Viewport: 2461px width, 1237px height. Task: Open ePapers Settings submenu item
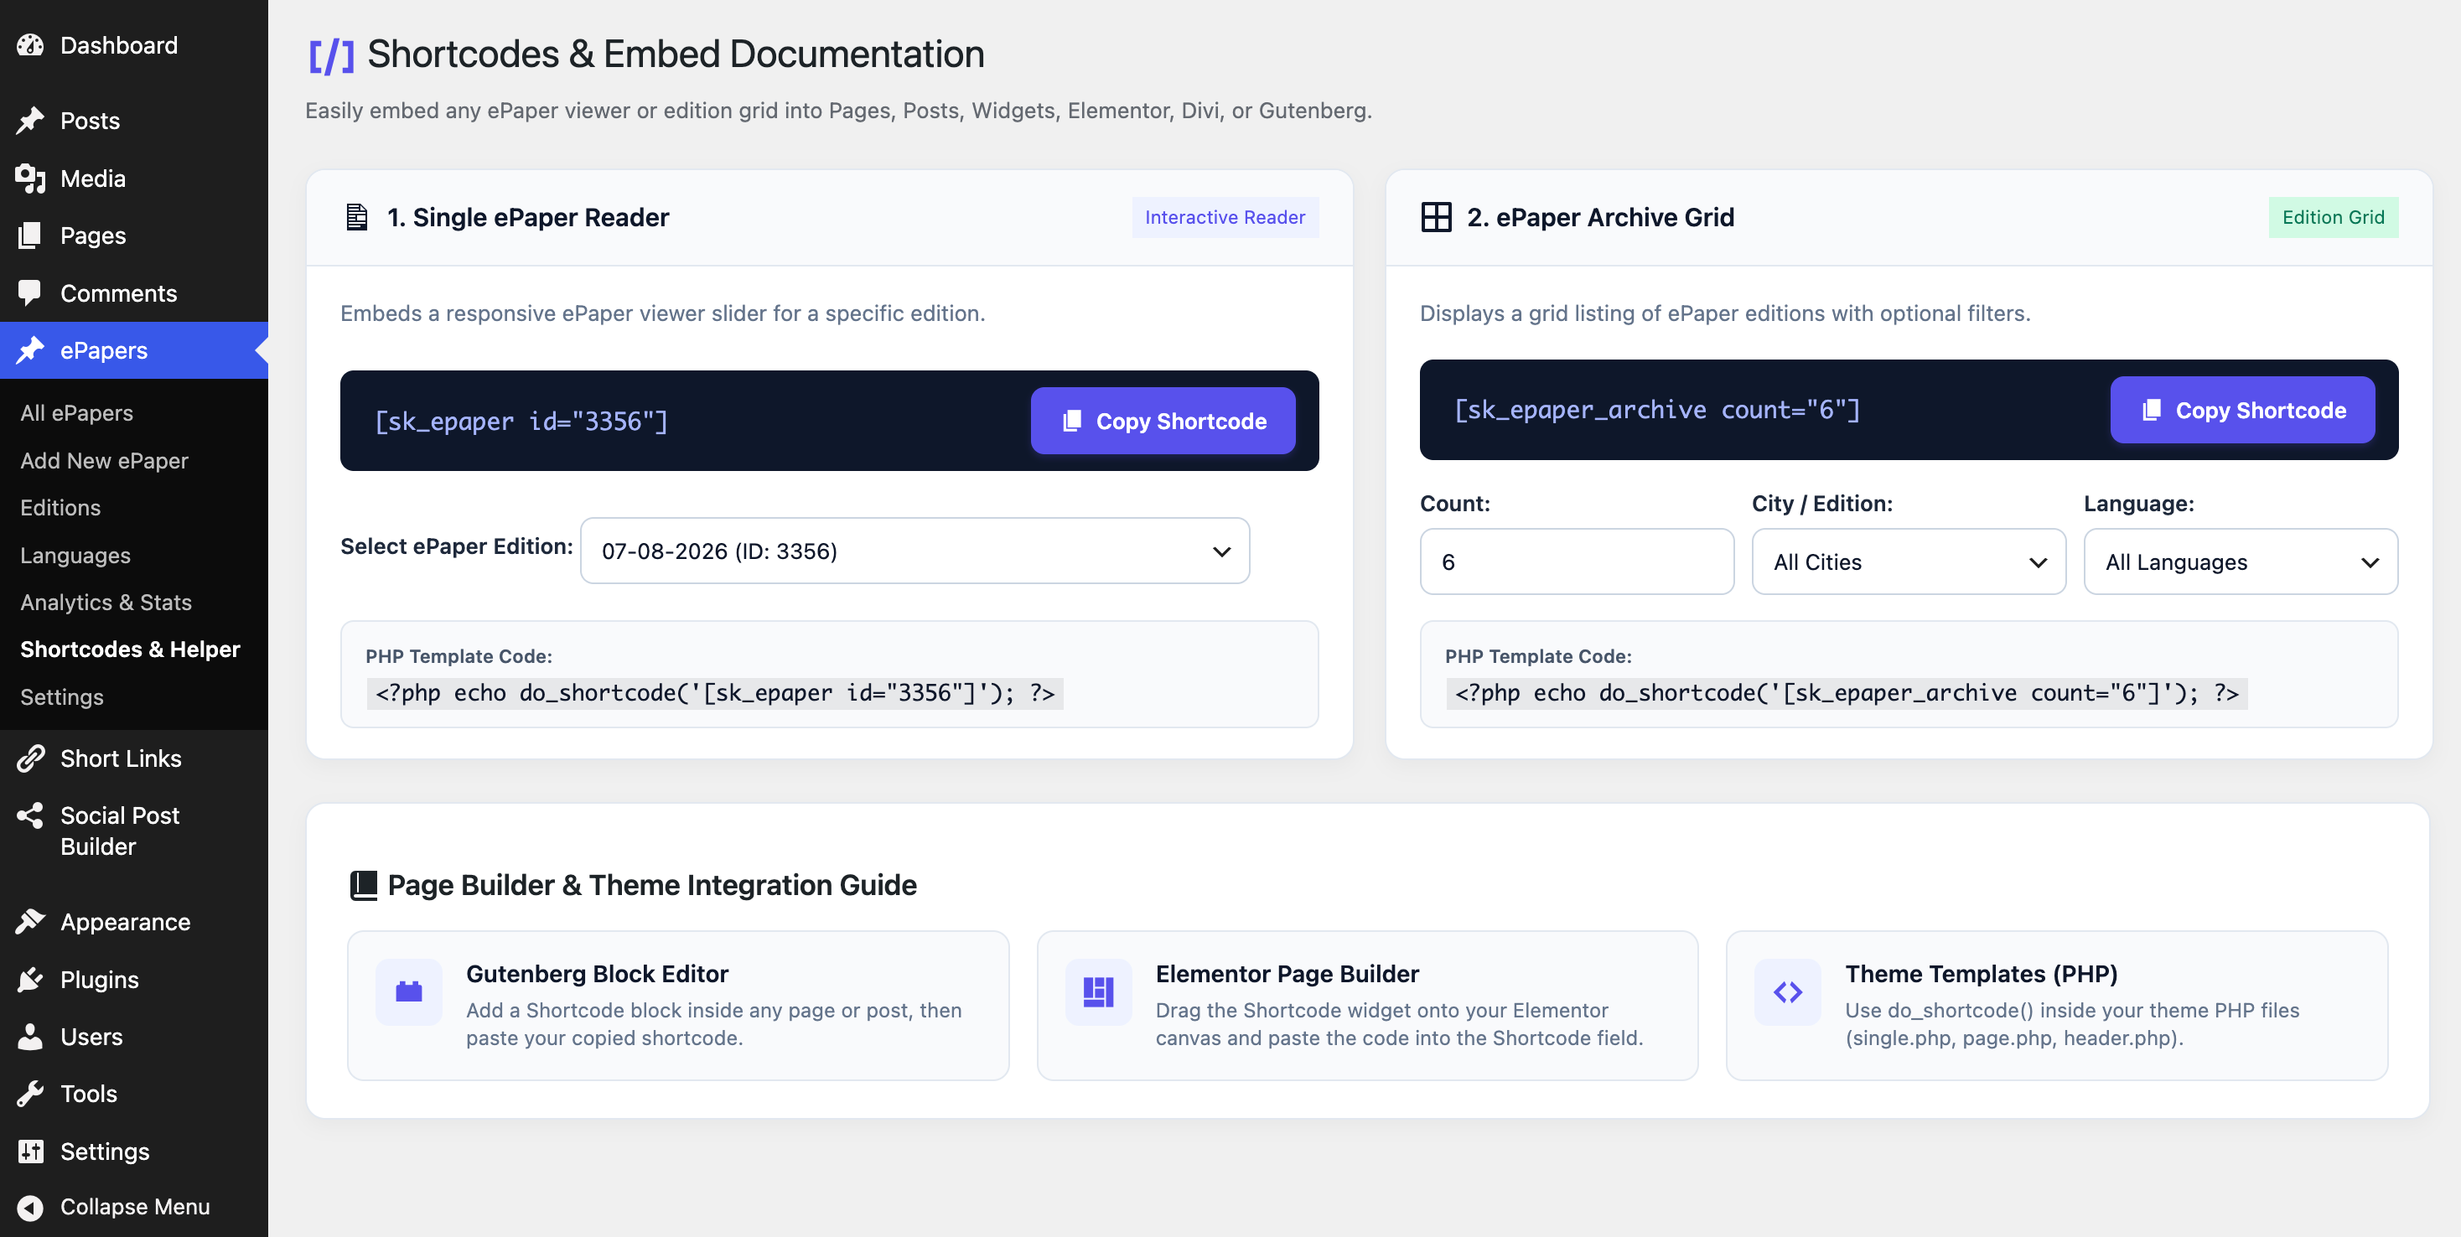coord(62,696)
